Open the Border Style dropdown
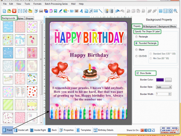 click(x=164, y=87)
